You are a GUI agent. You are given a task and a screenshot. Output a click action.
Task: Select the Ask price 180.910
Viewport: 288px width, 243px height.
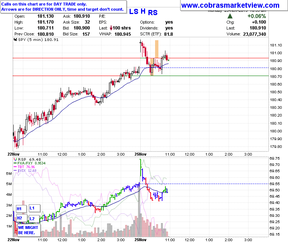point(82,16)
